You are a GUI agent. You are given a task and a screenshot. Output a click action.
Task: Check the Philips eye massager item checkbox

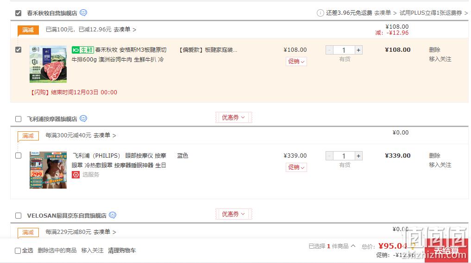pos(19,156)
